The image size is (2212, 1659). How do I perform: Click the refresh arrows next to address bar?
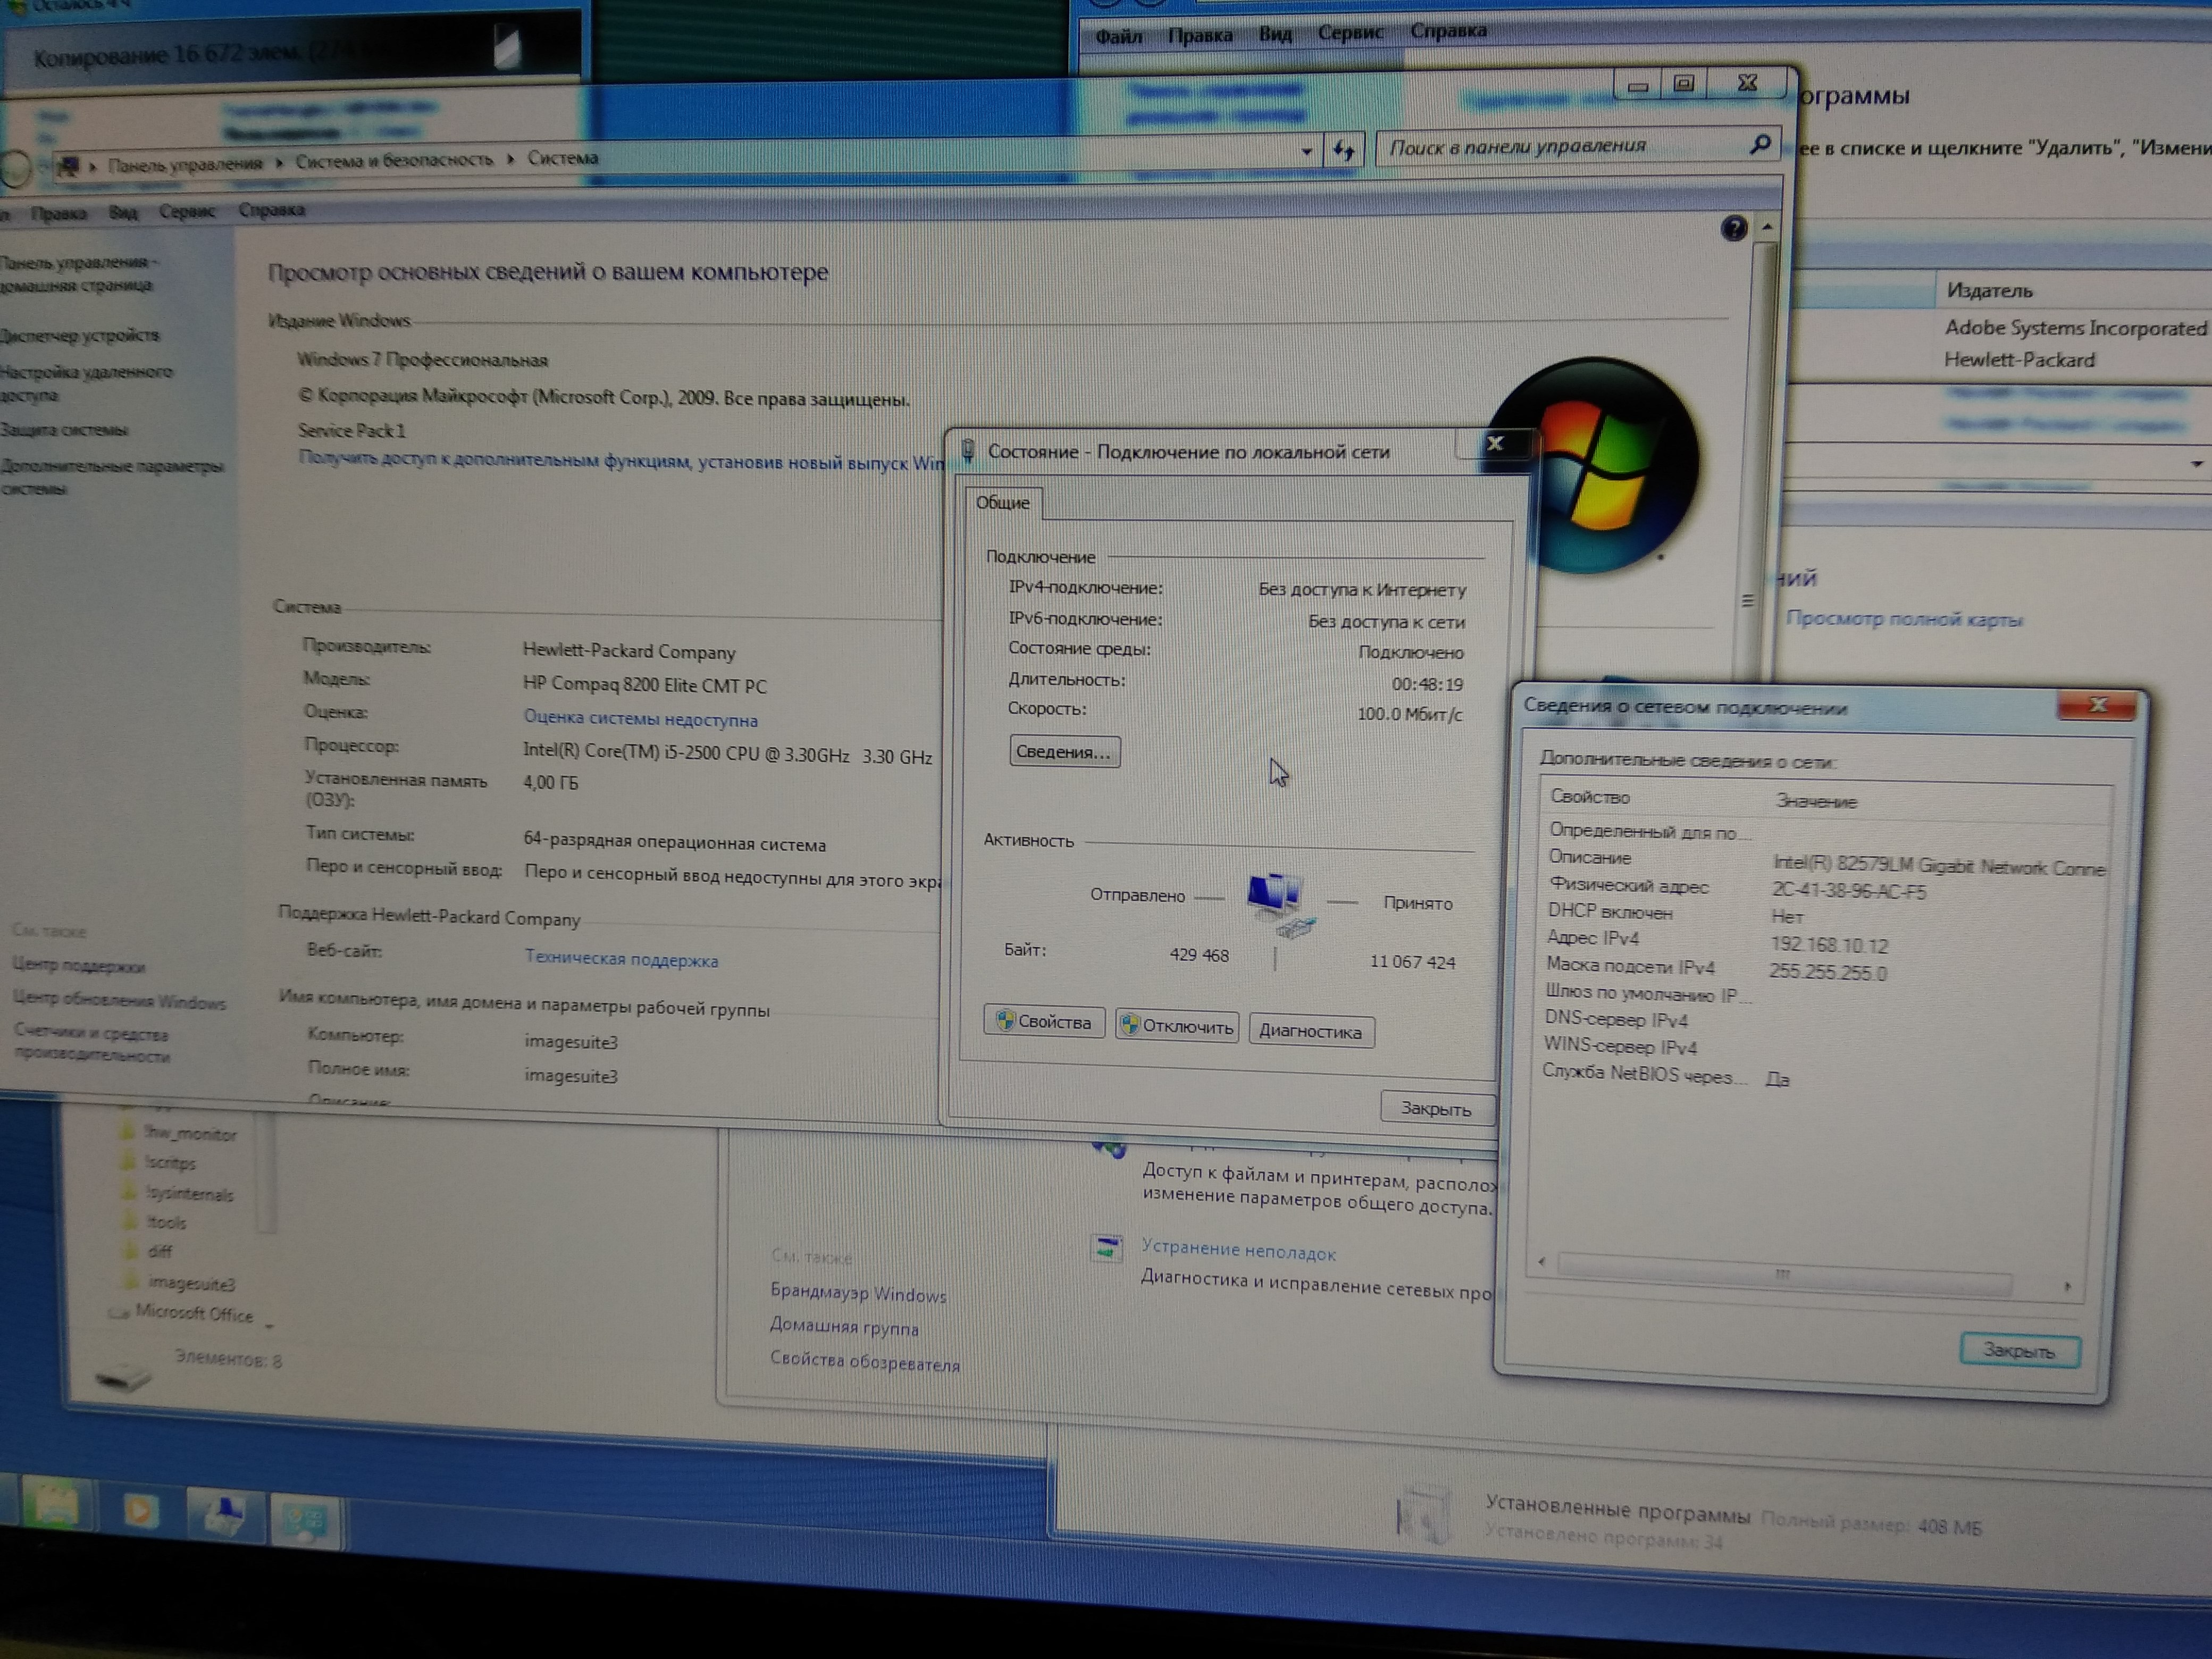(1344, 151)
